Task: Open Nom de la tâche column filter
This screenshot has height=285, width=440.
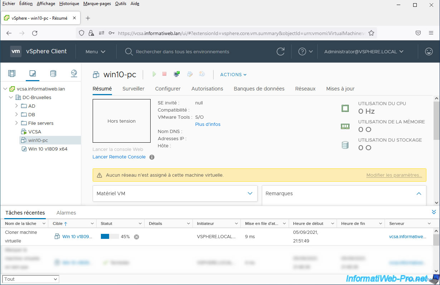Action: coord(44,223)
